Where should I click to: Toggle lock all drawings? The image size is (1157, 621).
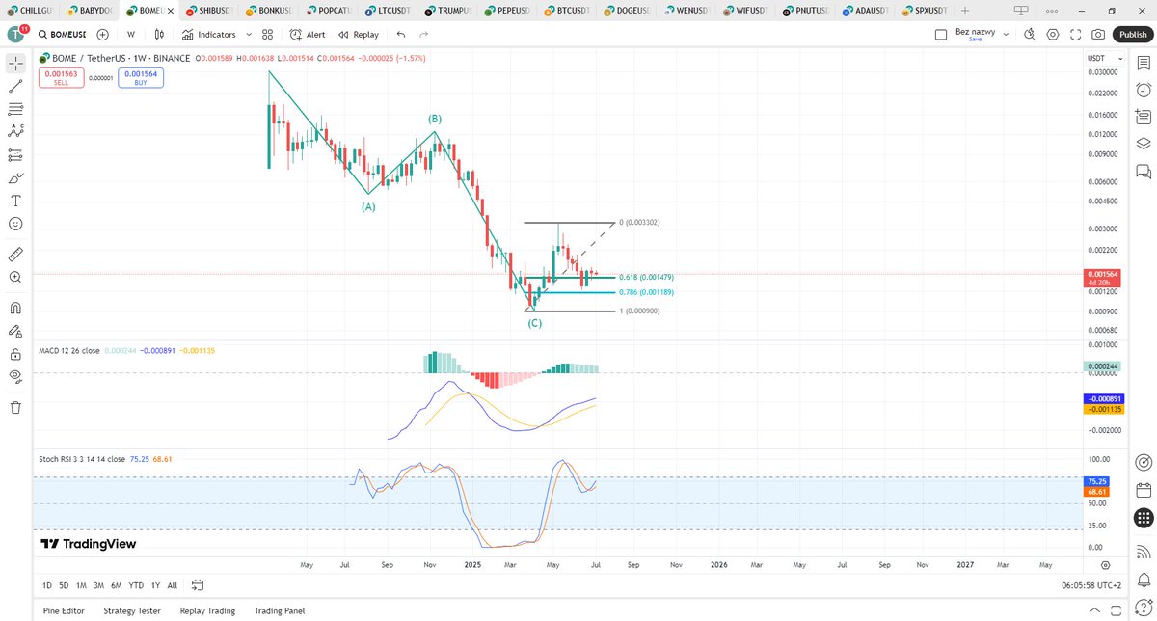pyautogui.click(x=15, y=354)
